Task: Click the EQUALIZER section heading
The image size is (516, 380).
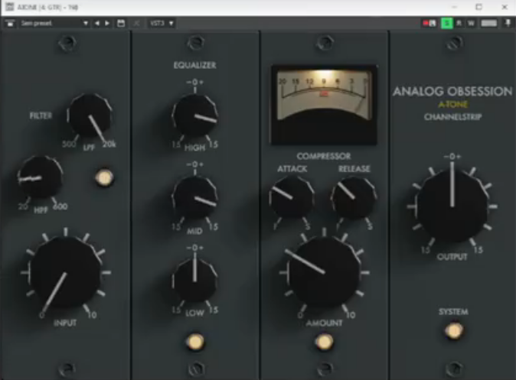Action: 194,65
